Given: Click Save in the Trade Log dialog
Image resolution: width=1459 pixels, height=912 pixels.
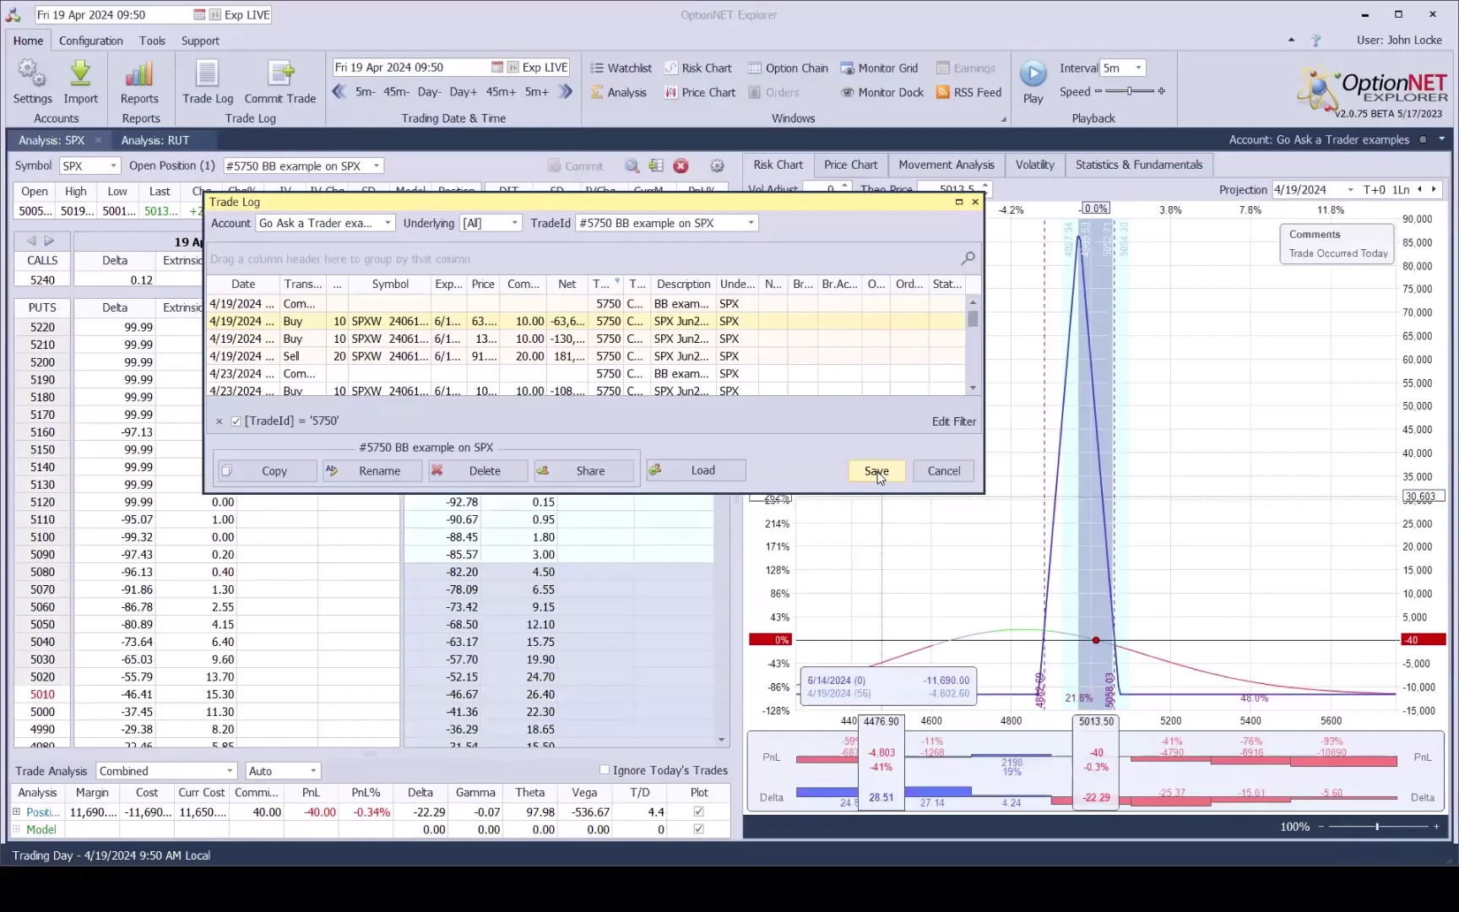Looking at the screenshot, I should click(876, 471).
